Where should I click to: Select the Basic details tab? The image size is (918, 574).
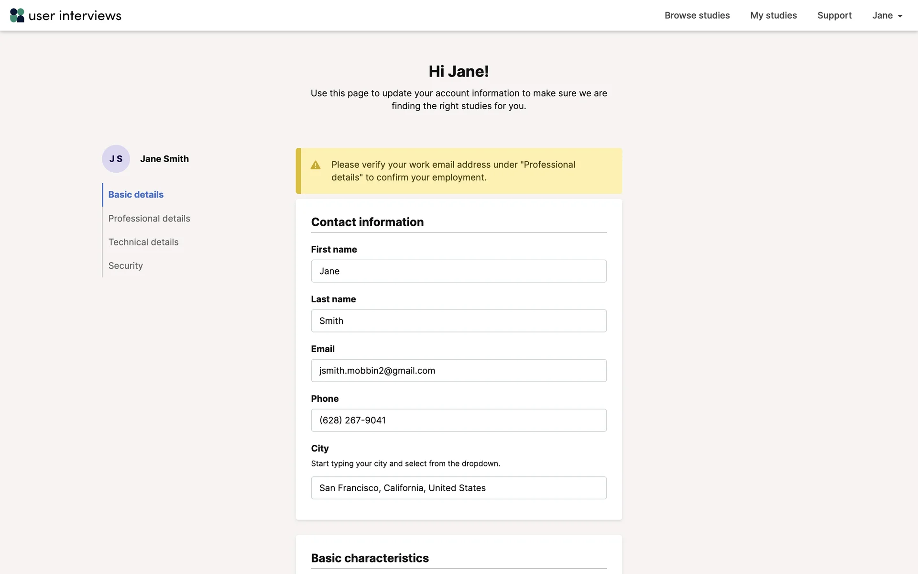pos(136,195)
